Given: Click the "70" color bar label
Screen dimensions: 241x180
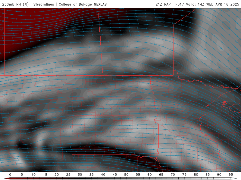Looking at the screenshot, I should point(173,175).
